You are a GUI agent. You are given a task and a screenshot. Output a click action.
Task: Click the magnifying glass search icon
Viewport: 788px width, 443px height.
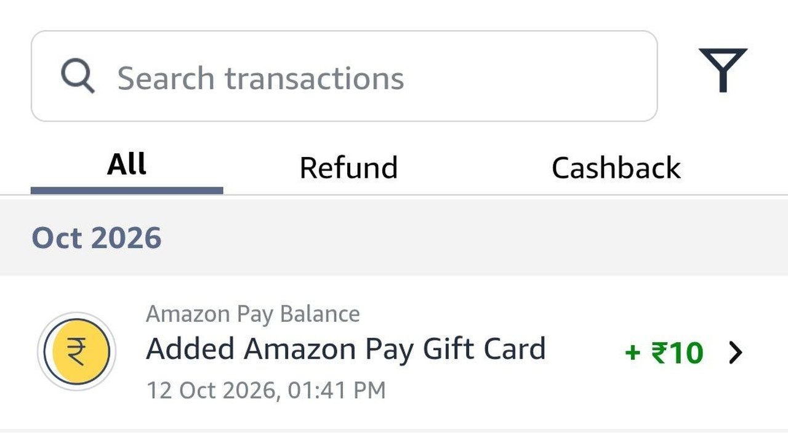tap(78, 77)
